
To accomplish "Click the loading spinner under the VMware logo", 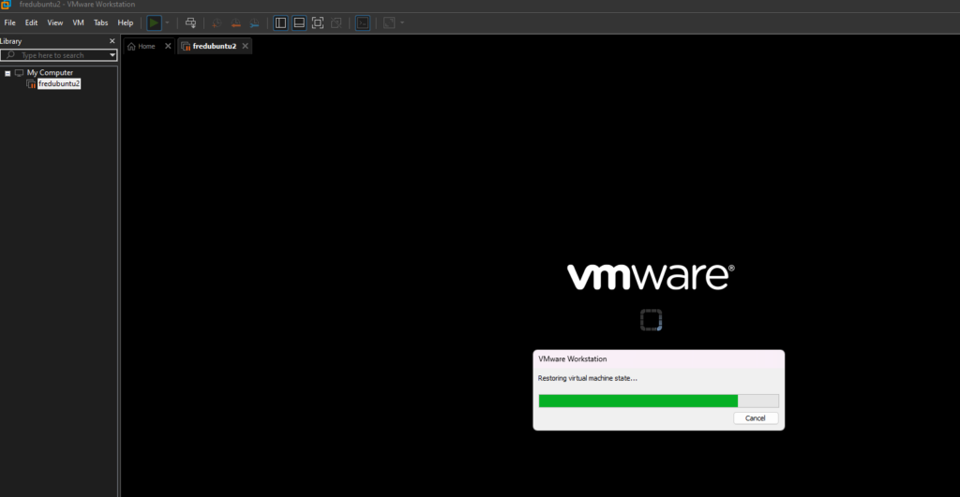I will 651,320.
